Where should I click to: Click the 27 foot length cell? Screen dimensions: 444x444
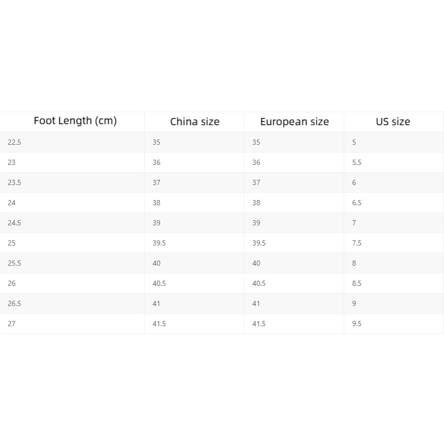pyautogui.click(x=12, y=324)
